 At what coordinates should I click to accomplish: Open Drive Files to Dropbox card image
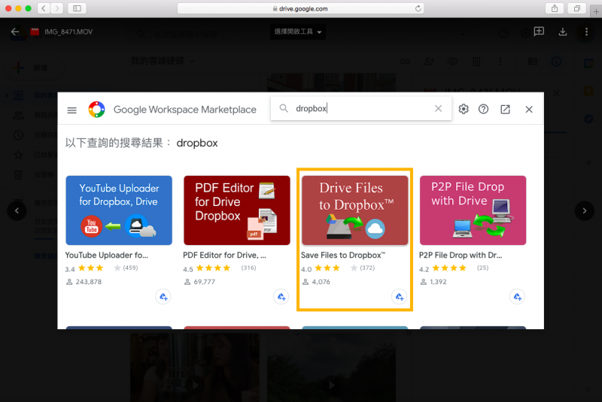coord(354,210)
